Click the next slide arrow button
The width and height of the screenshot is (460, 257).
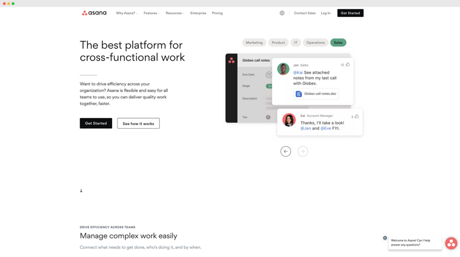point(302,152)
